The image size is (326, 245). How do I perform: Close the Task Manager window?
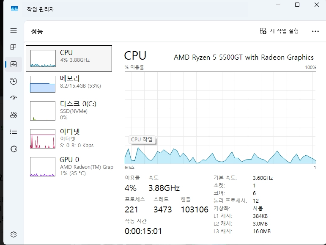click(316, 5)
